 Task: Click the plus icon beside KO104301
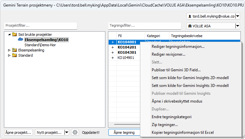coord(113,52)
